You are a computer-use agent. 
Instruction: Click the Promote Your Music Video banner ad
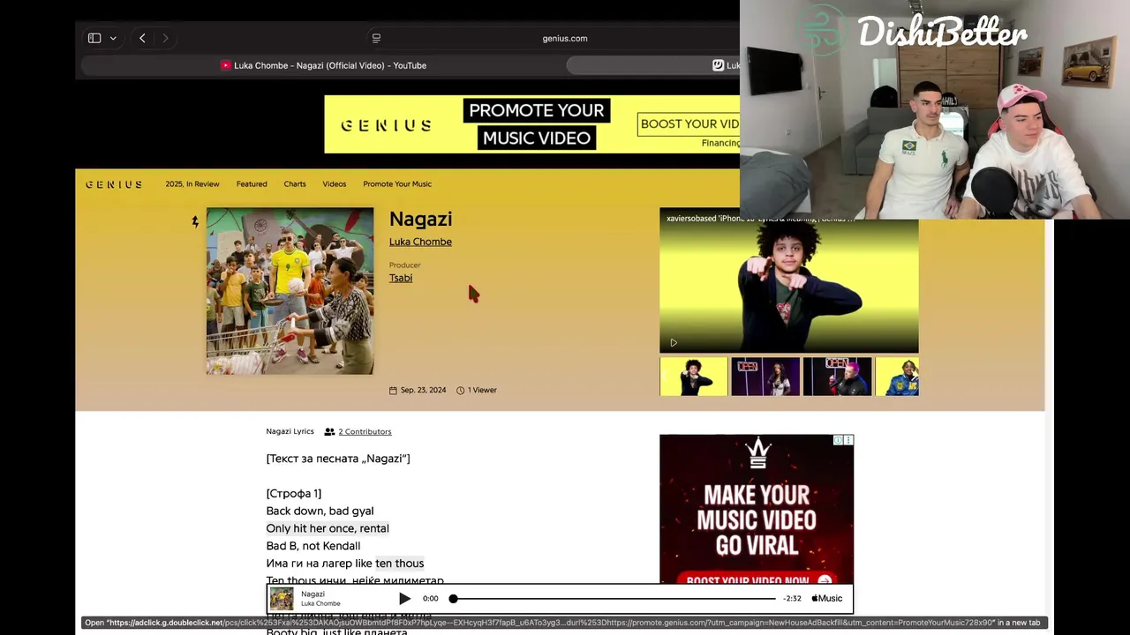pos(531,124)
